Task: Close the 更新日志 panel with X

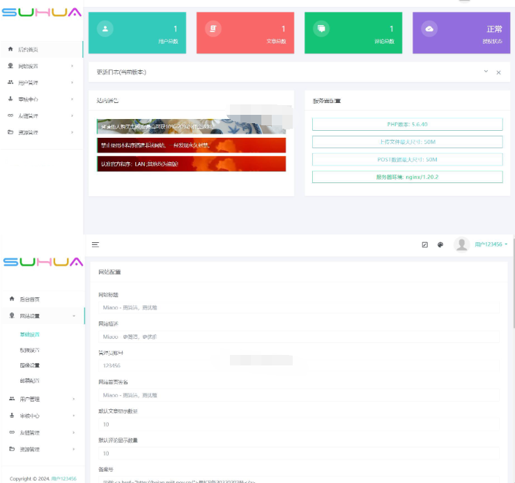Action: (498, 72)
